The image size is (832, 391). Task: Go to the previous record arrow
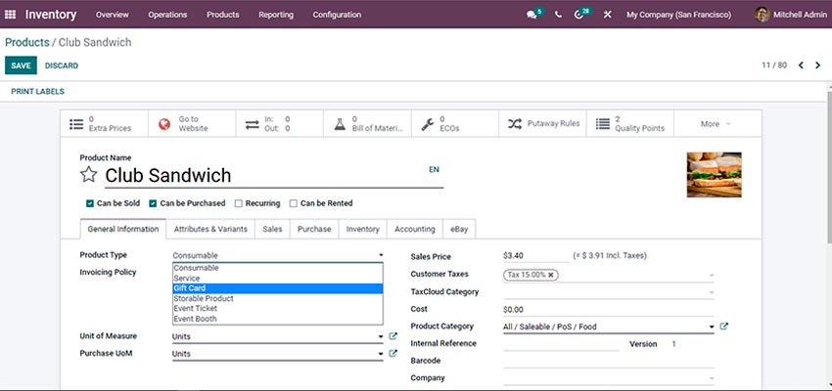pos(801,65)
